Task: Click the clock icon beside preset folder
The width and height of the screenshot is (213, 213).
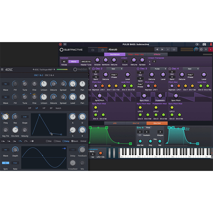Action: (103, 50)
